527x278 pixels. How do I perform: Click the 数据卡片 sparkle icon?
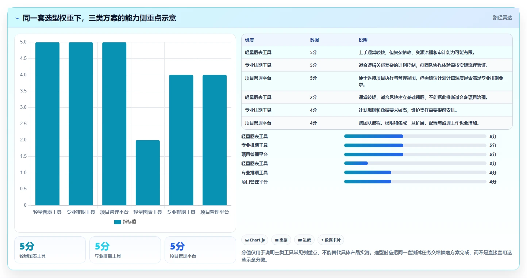pyautogui.click(x=322, y=240)
